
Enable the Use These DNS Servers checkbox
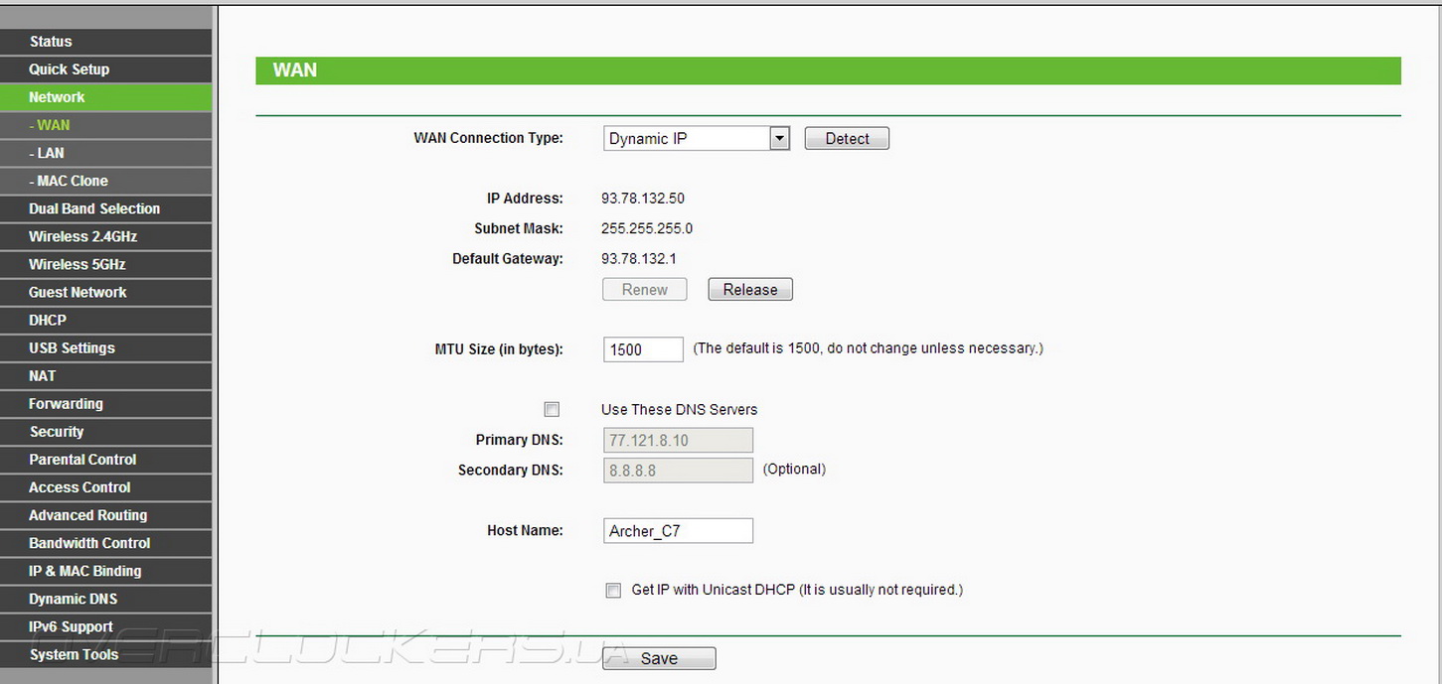pyautogui.click(x=552, y=409)
